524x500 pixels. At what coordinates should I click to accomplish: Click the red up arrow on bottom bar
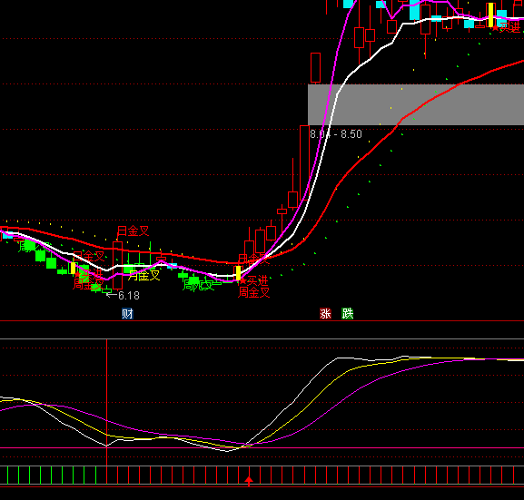tap(249, 481)
